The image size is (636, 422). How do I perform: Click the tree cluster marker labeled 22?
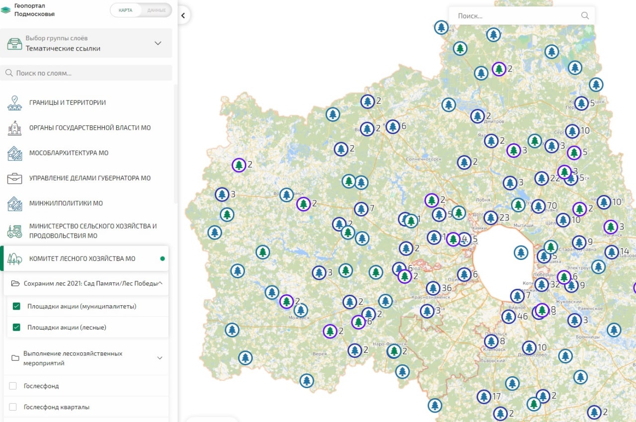pyautogui.click(x=542, y=178)
